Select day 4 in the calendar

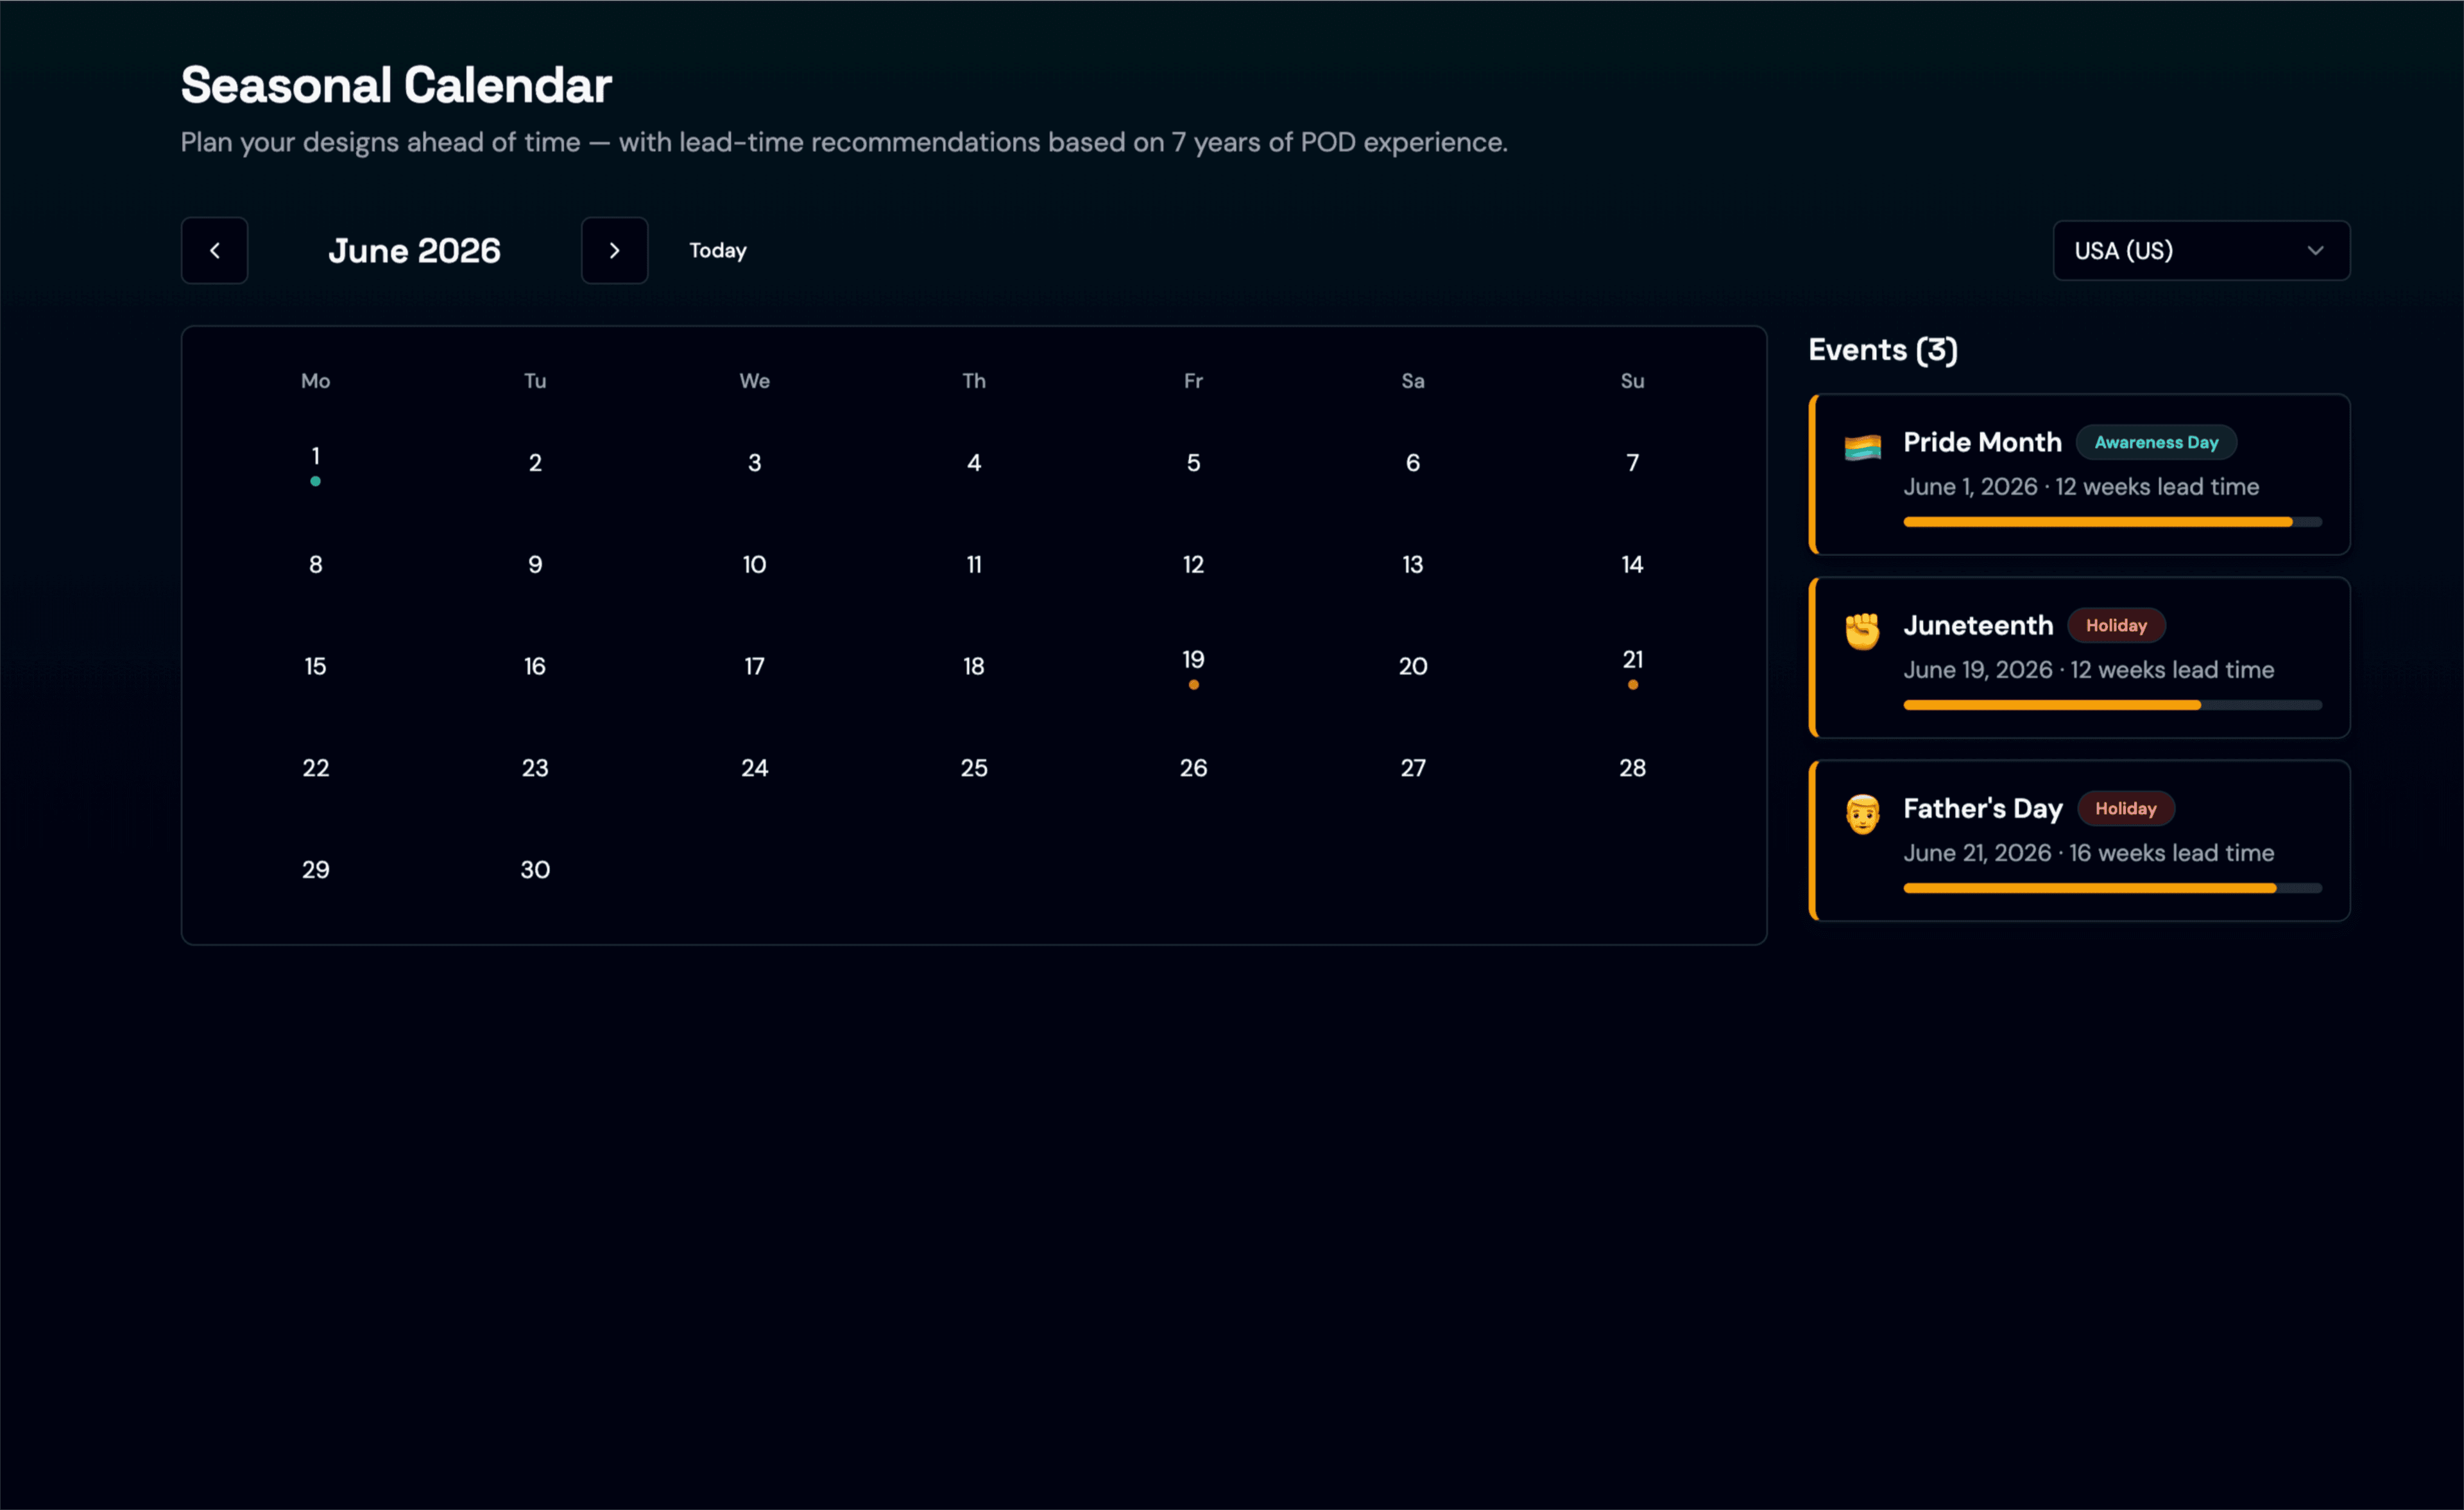pyautogui.click(x=974, y=462)
